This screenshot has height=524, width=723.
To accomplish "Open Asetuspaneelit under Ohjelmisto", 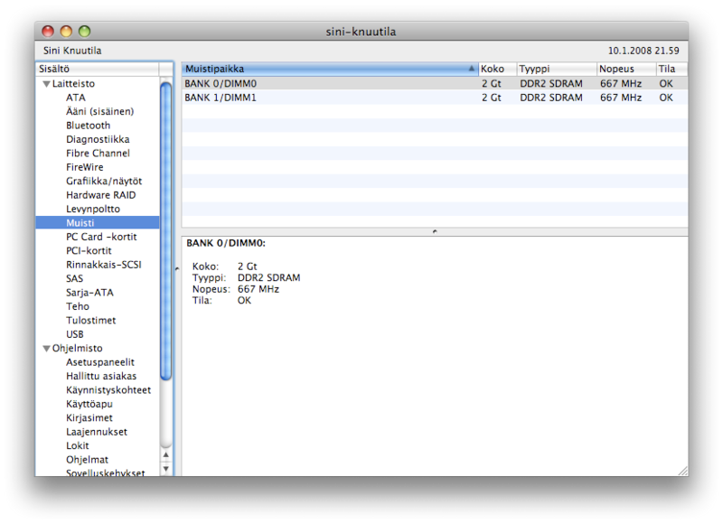I will [100, 362].
